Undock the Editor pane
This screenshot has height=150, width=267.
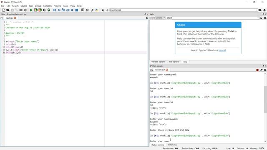coord(145,14)
